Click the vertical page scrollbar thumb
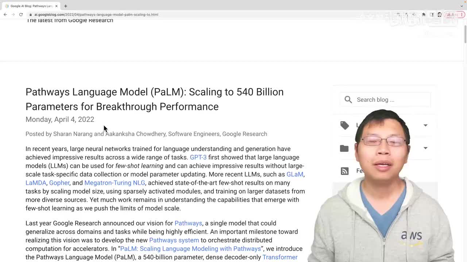 pyautogui.click(x=465, y=34)
